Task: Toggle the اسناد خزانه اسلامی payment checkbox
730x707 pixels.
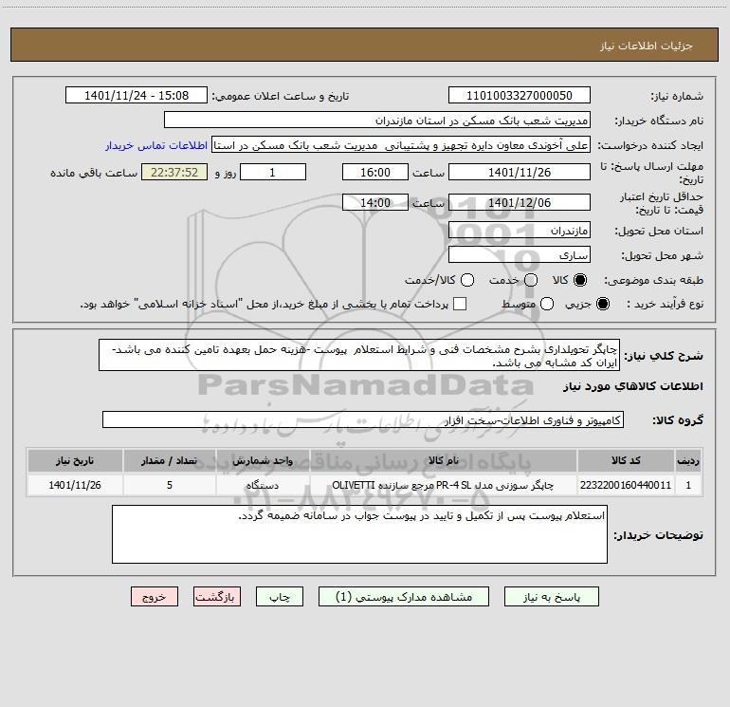Action: click(460, 304)
